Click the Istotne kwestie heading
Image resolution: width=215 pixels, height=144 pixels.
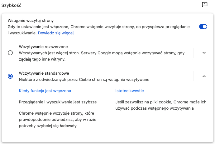click(130, 91)
